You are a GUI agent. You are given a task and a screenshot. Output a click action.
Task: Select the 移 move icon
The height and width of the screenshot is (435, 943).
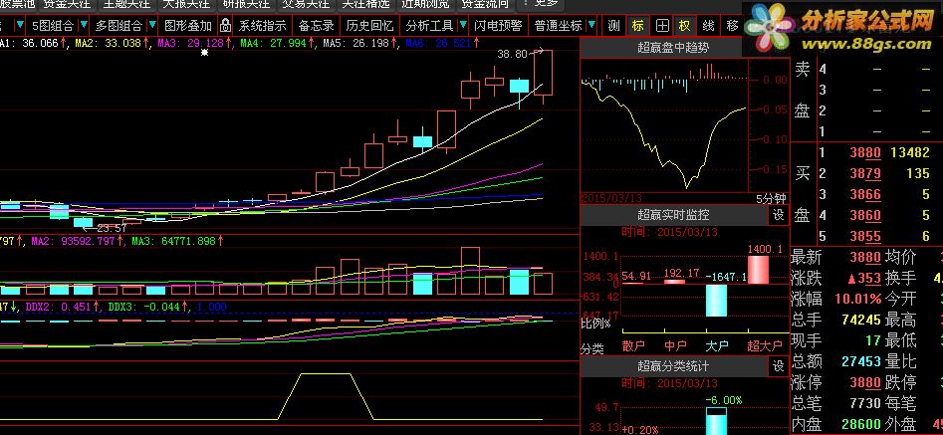(x=732, y=26)
